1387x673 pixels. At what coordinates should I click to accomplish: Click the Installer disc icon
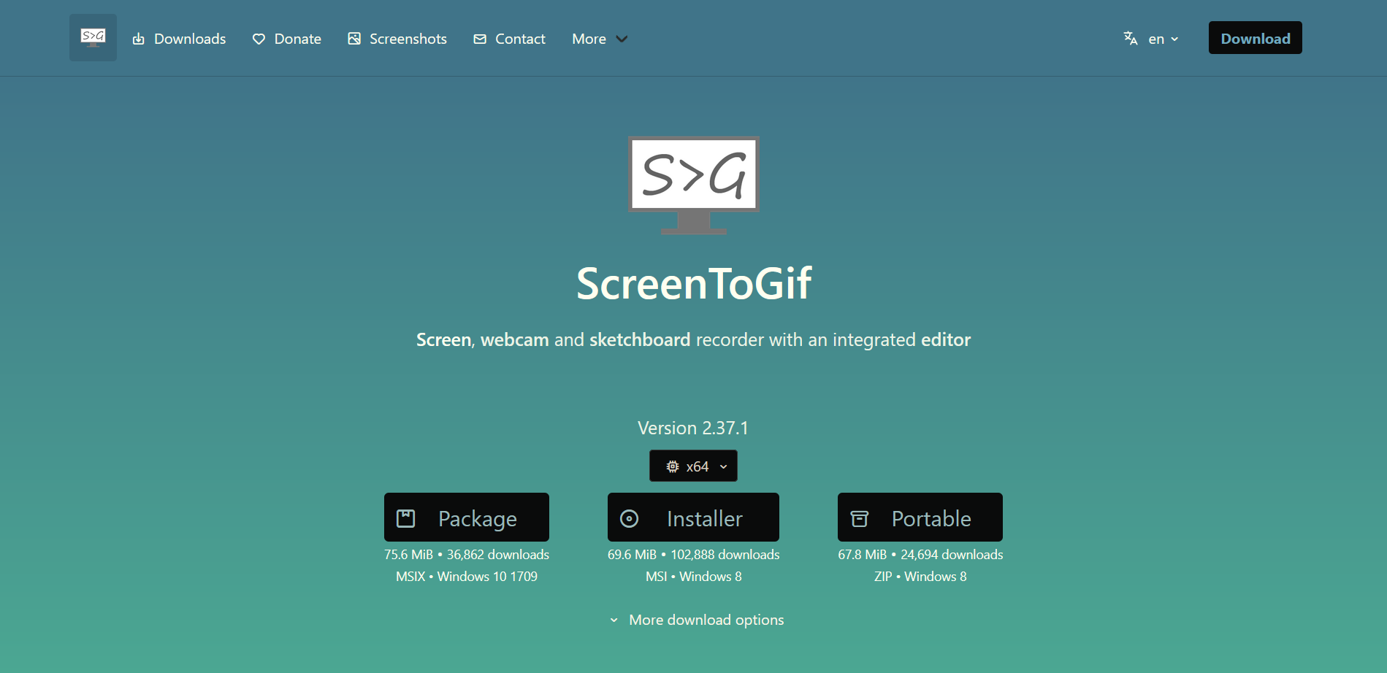(x=629, y=518)
